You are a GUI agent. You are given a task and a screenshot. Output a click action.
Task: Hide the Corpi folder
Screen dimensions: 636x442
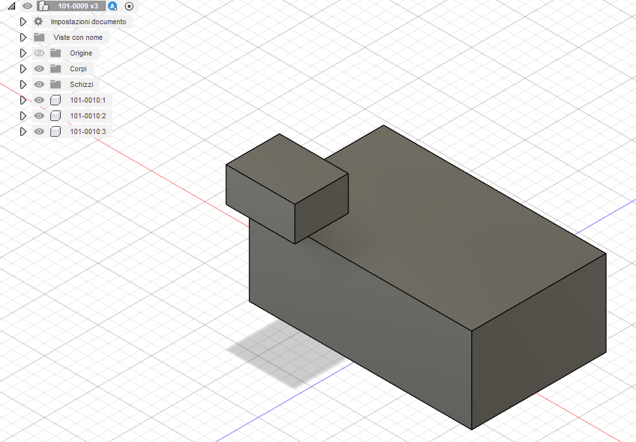(39, 69)
